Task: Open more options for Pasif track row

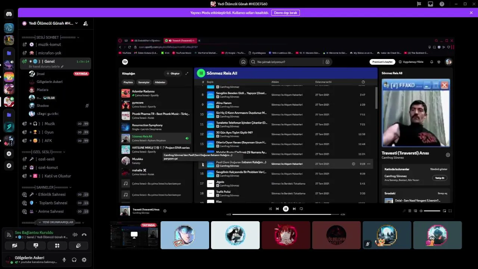Action: point(369,164)
